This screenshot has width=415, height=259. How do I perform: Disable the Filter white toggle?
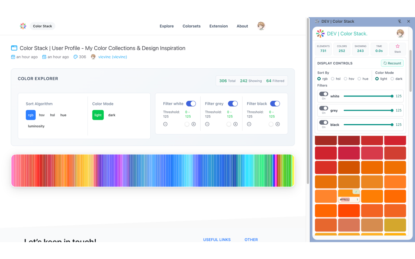tap(191, 103)
